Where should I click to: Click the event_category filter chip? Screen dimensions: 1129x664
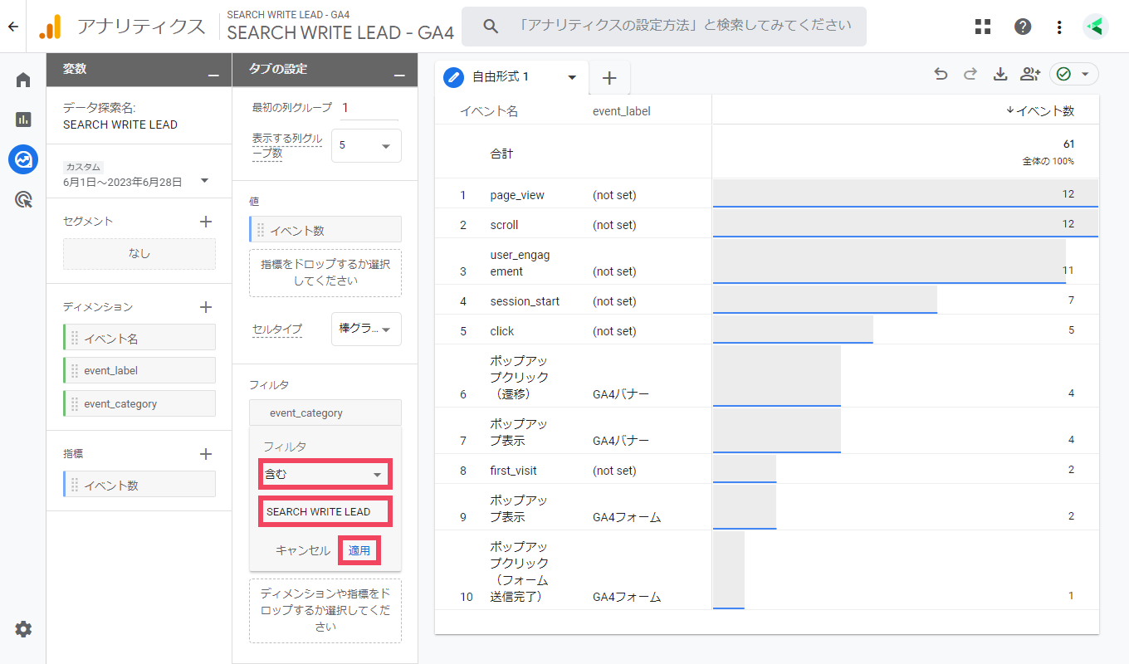tap(325, 413)
